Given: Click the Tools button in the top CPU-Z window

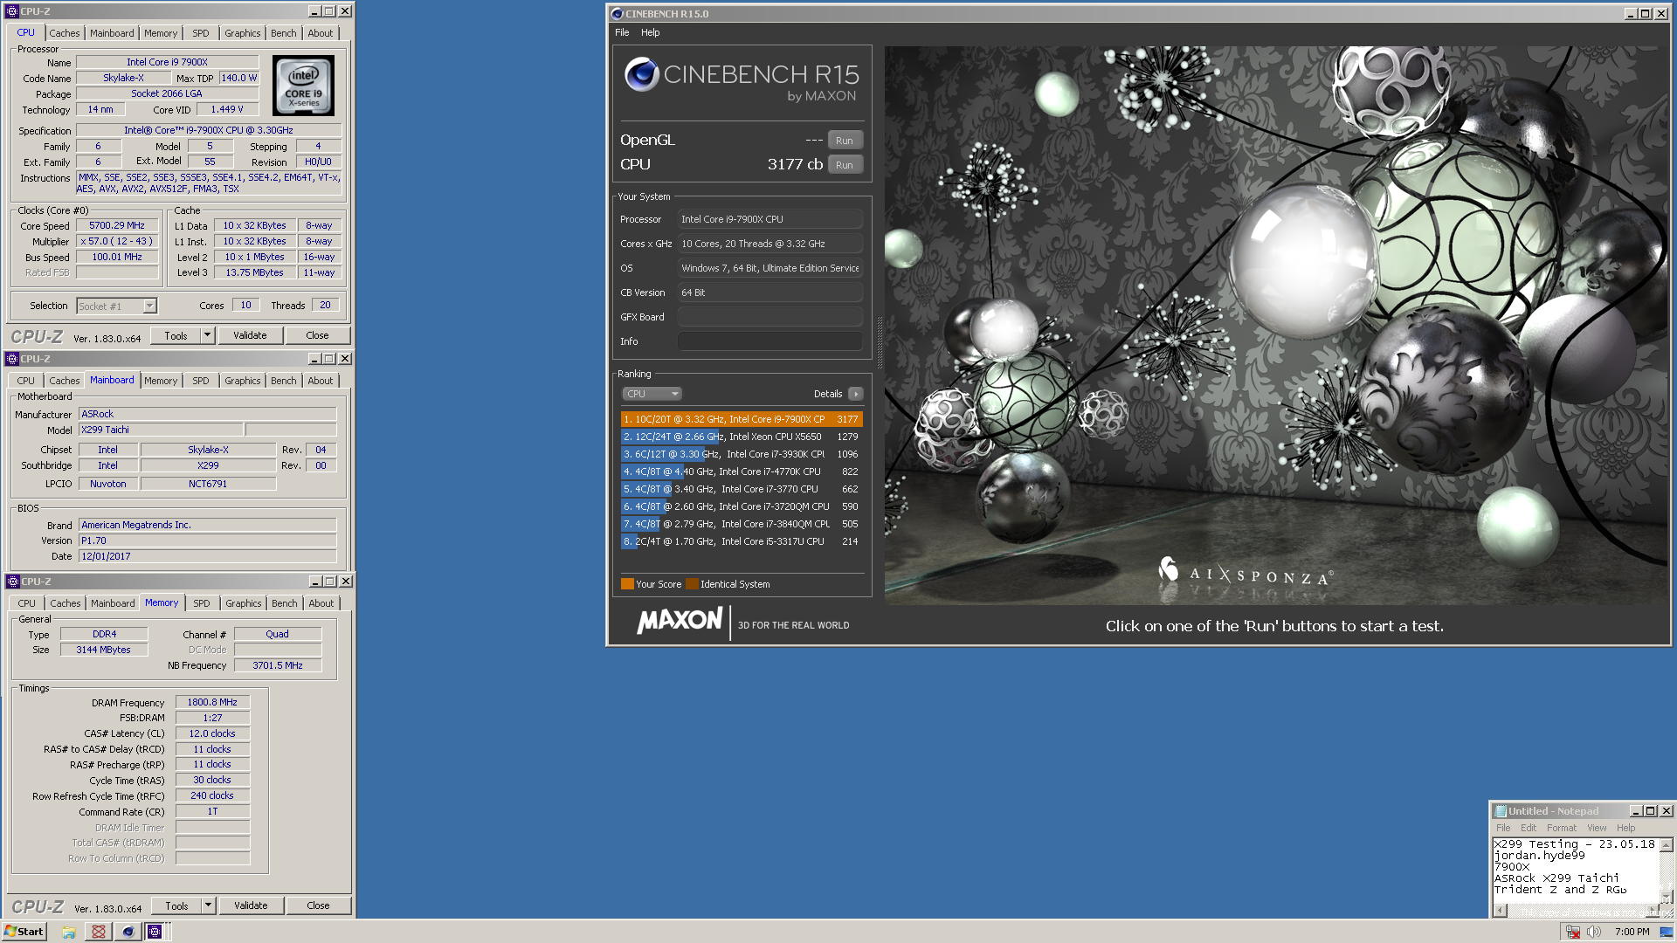Looking at the screenshot, I should coord(176,335).
